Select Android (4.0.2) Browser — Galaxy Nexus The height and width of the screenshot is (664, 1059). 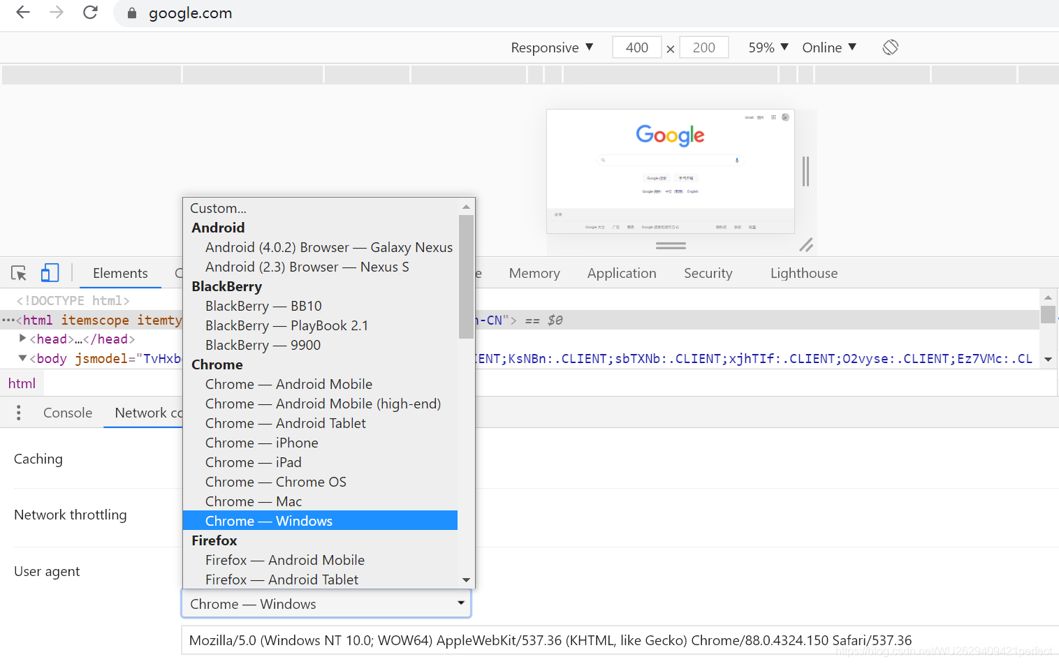click(x=320, y=247)
